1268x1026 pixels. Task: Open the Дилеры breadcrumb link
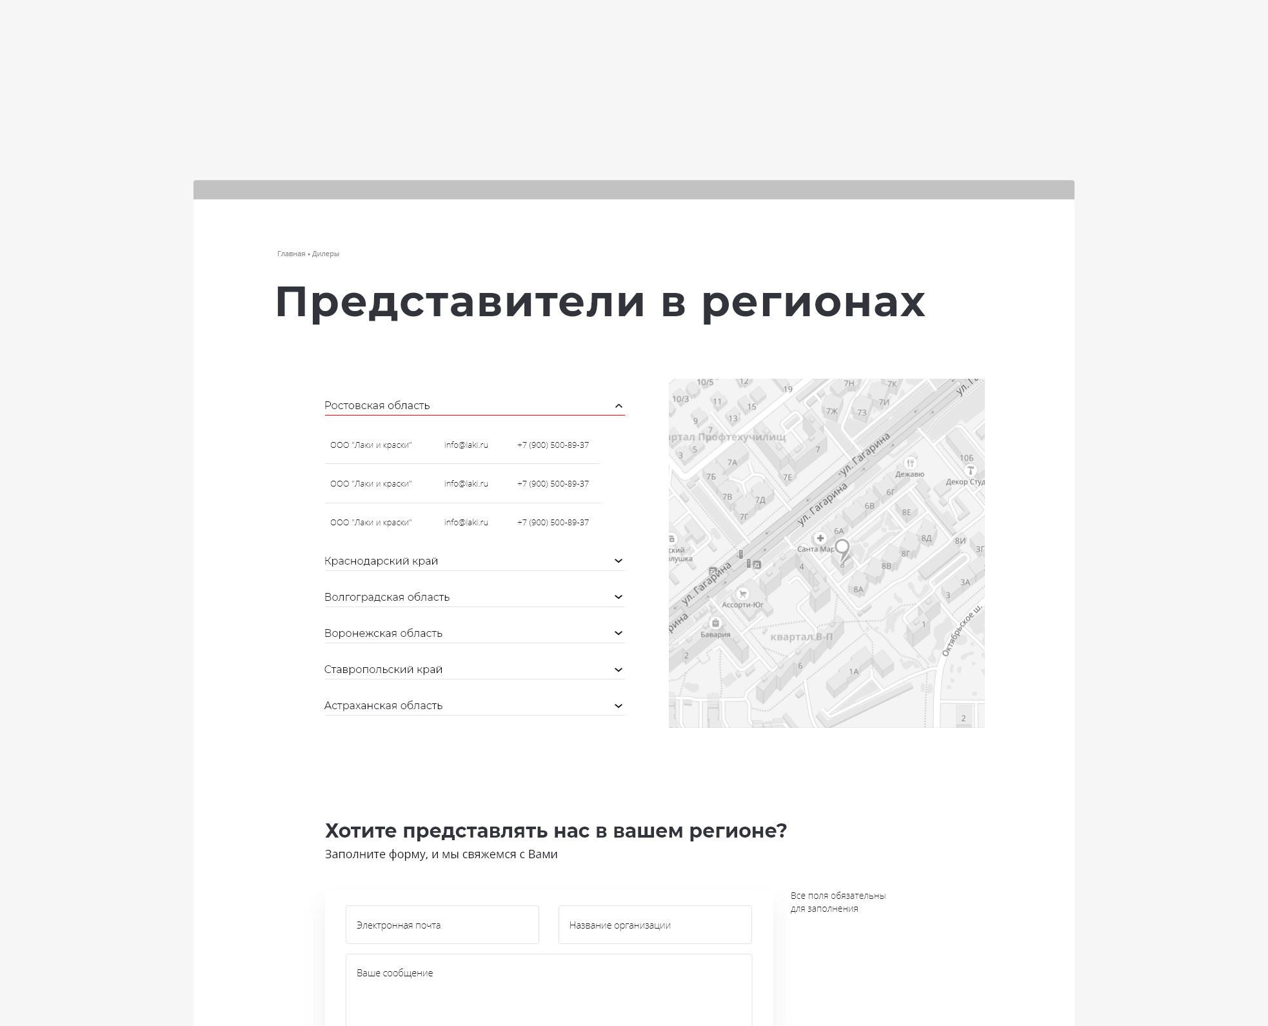(326, 254)
